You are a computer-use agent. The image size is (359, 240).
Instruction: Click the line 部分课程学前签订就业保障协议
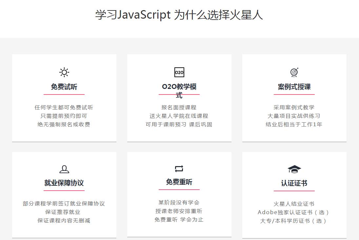pyautogui.click(x=64, y=203)
